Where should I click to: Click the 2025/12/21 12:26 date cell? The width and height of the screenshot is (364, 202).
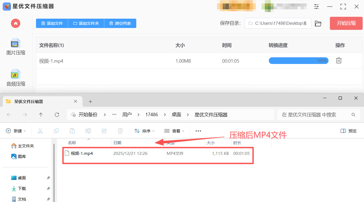point(130,153)
